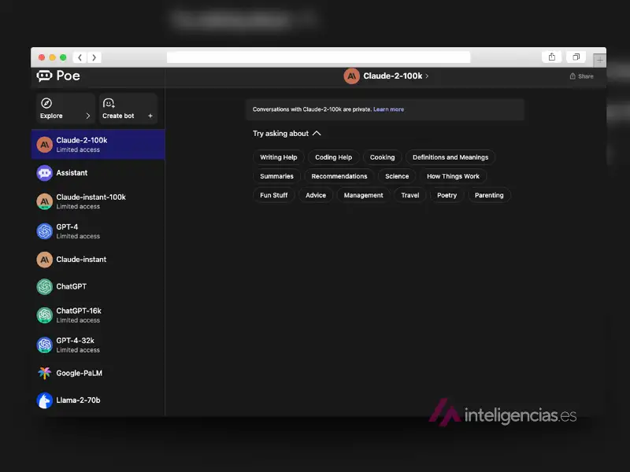Click the Writing Help suggestion chip

279,157
